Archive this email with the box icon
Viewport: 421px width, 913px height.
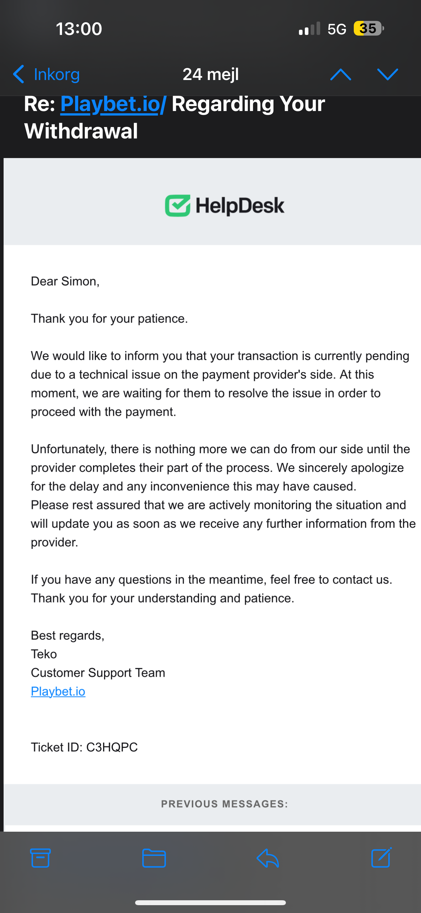point(40,858)
